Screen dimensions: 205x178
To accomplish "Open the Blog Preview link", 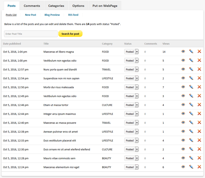I will click(x=52, y=15).
